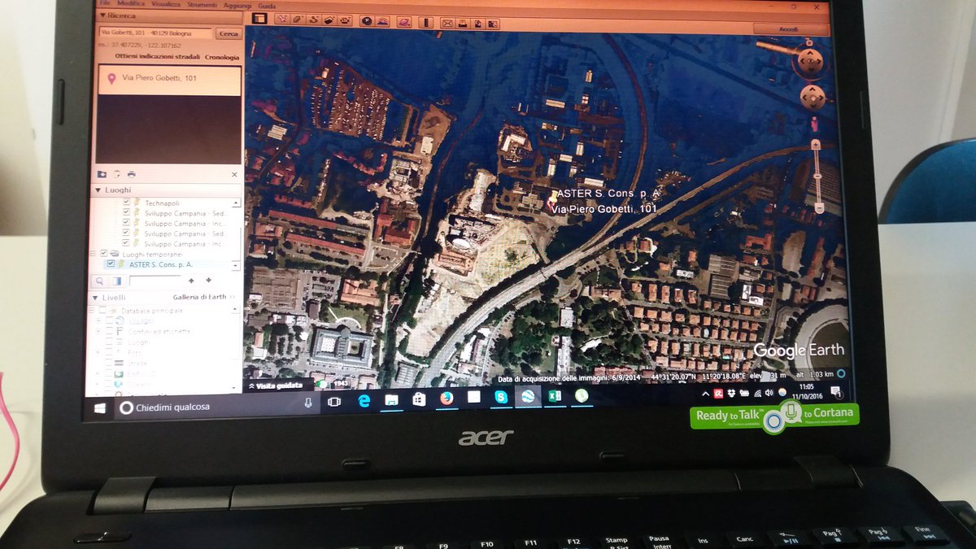Select the Add Path tool
Image resolution: width=976 pixels, height=549 pixels.
(313, 20)
